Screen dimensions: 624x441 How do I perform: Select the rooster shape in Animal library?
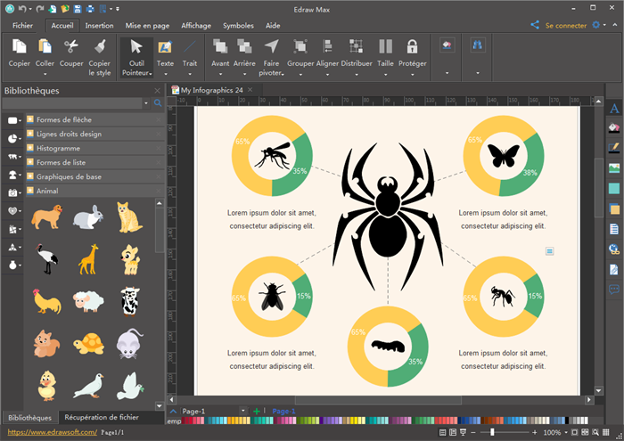(47, 301)
